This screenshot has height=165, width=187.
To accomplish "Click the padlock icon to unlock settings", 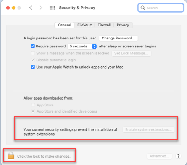I will (x=11, y=155).
